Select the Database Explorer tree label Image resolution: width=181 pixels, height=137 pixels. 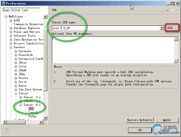coord(27,28)
